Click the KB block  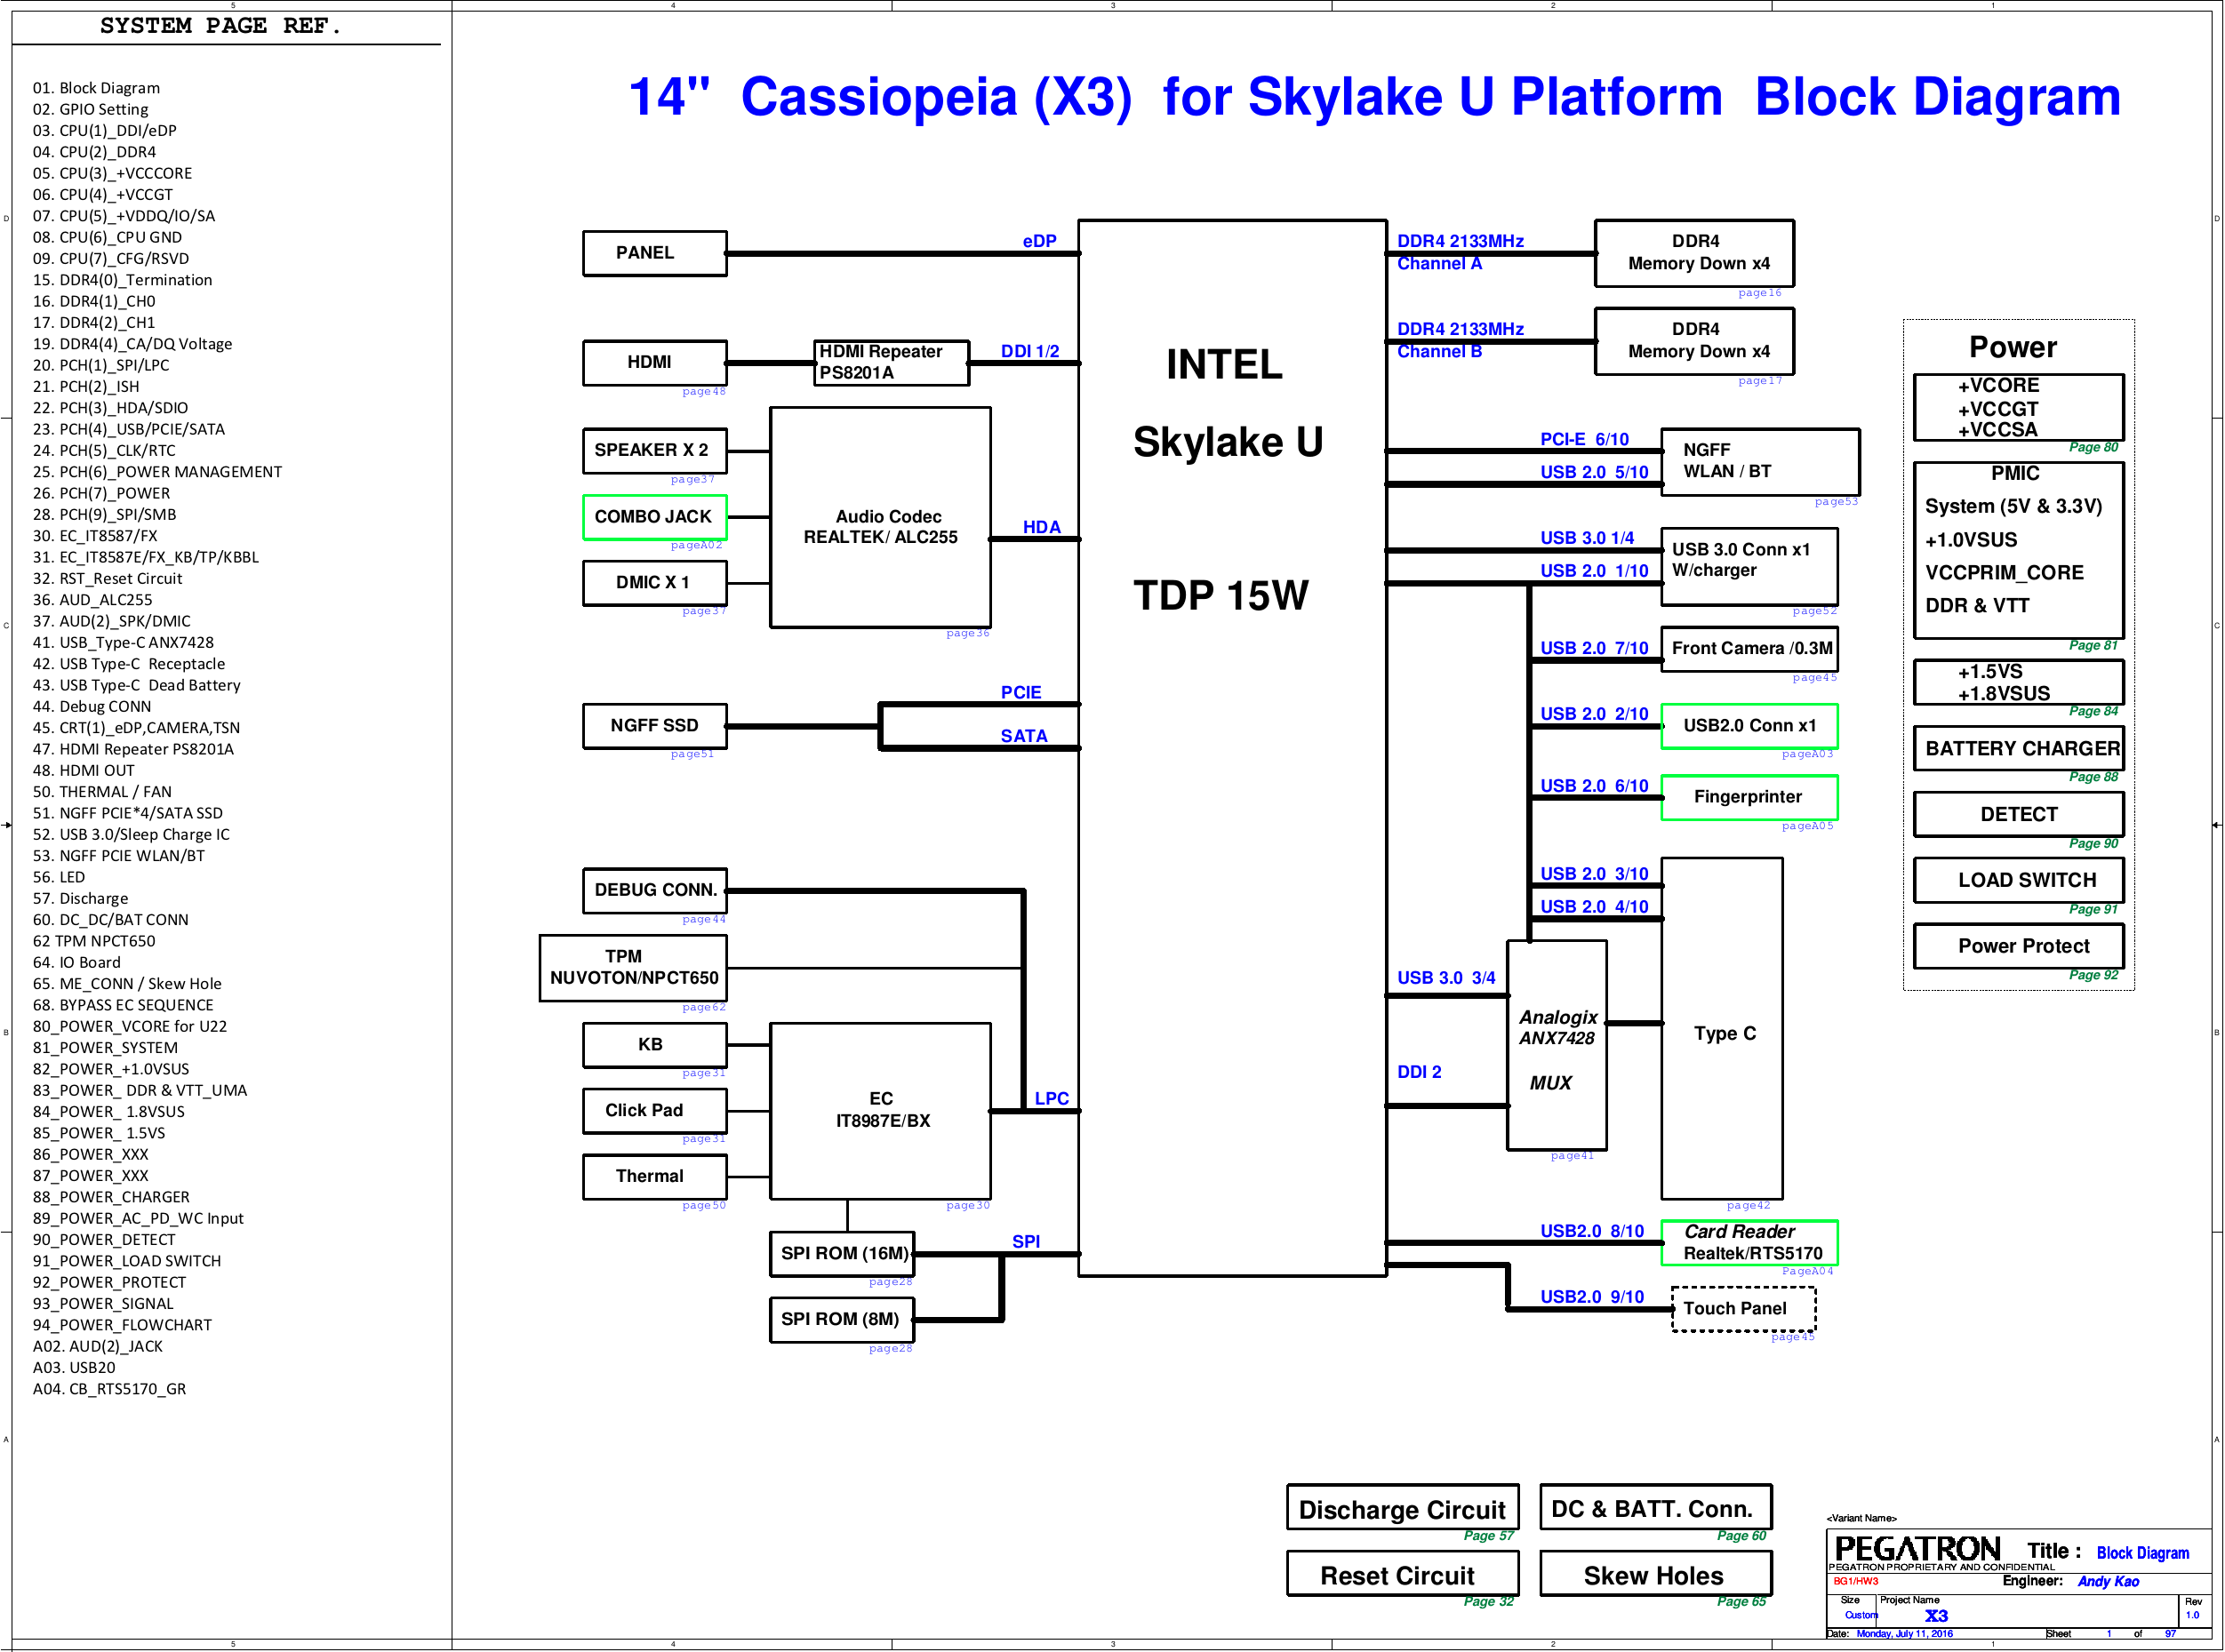click(655, 1045)
